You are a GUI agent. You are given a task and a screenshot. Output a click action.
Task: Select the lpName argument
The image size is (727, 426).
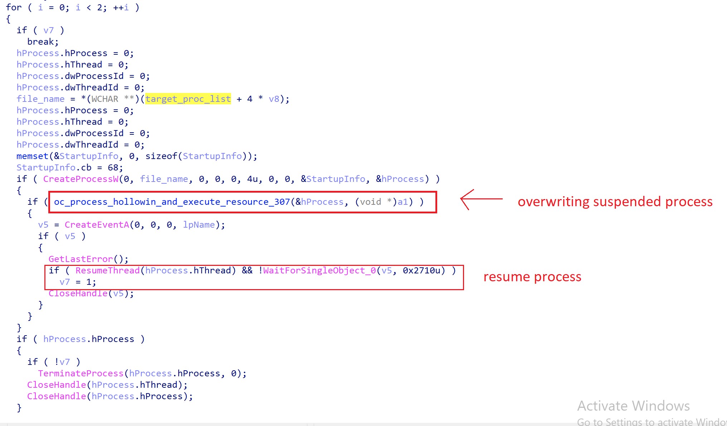pyautogui.click(x=199, y=225)
